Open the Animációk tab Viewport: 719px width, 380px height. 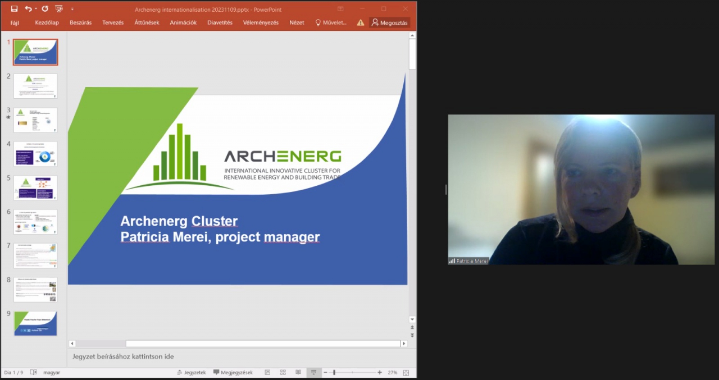[x=183, y=23]
